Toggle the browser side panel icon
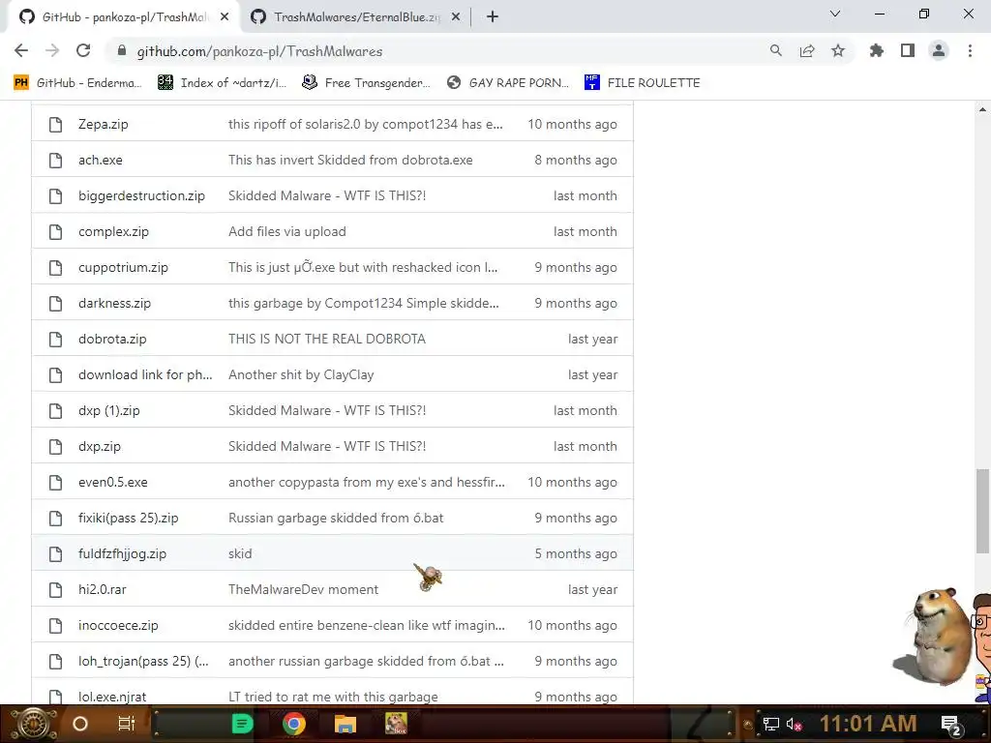 click(908, 51)
